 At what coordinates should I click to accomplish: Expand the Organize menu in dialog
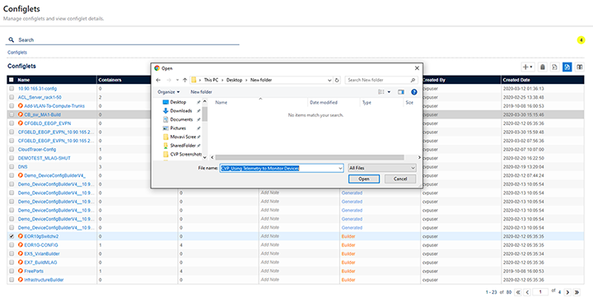pyautogui.click(x=169, y=92)
